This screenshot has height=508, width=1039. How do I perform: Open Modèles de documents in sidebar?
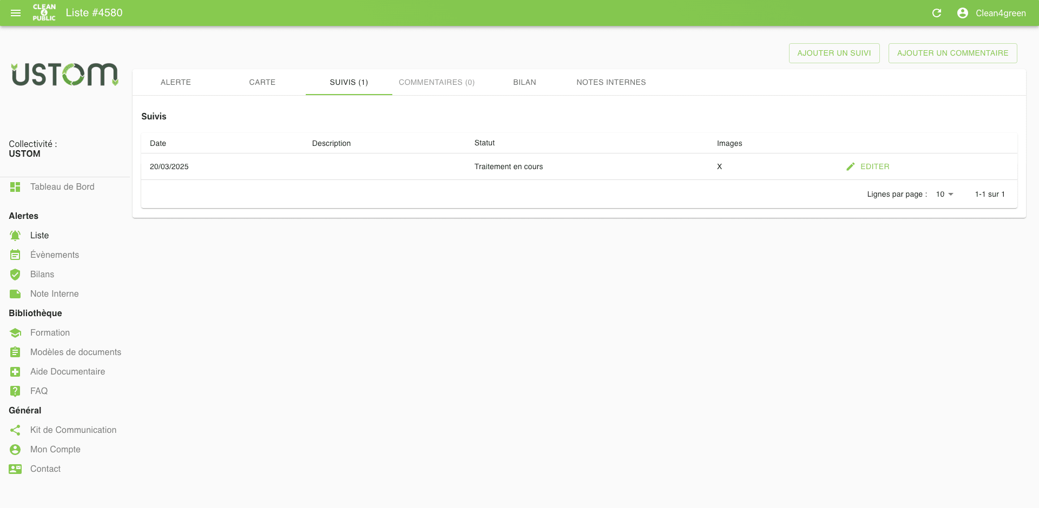click(x=75, y=352)
